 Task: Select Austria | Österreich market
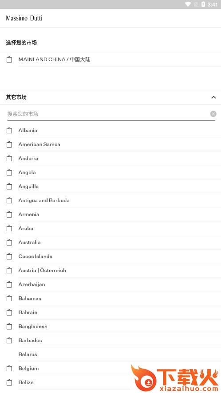coord(110,270)
